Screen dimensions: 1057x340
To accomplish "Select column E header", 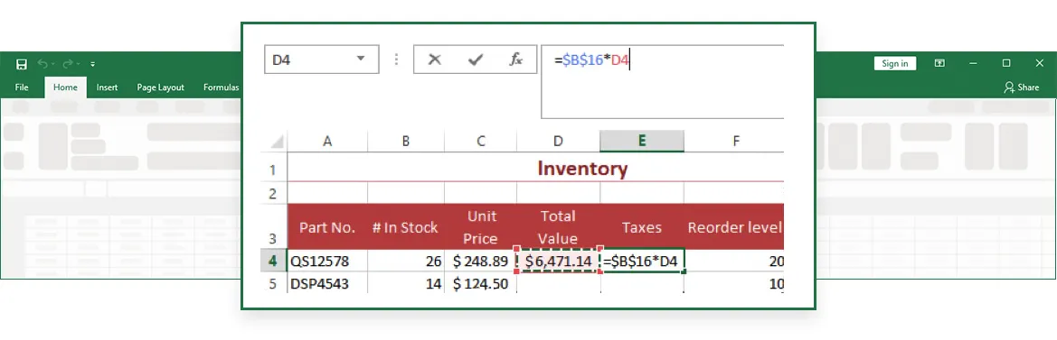I will [642, 141].
